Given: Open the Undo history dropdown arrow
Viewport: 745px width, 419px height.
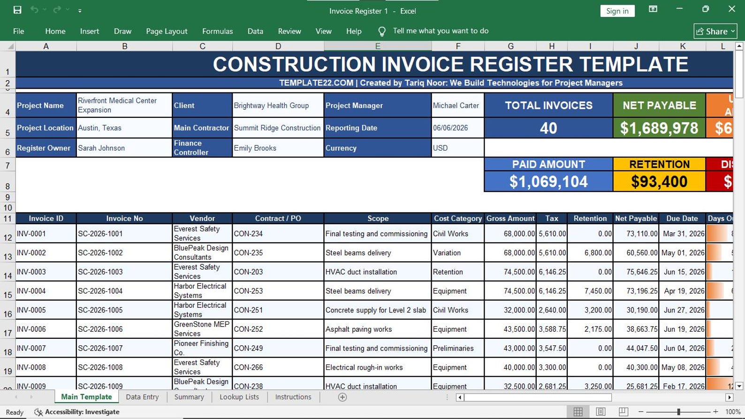Looking at the screenshot, I should click(45, 10).
